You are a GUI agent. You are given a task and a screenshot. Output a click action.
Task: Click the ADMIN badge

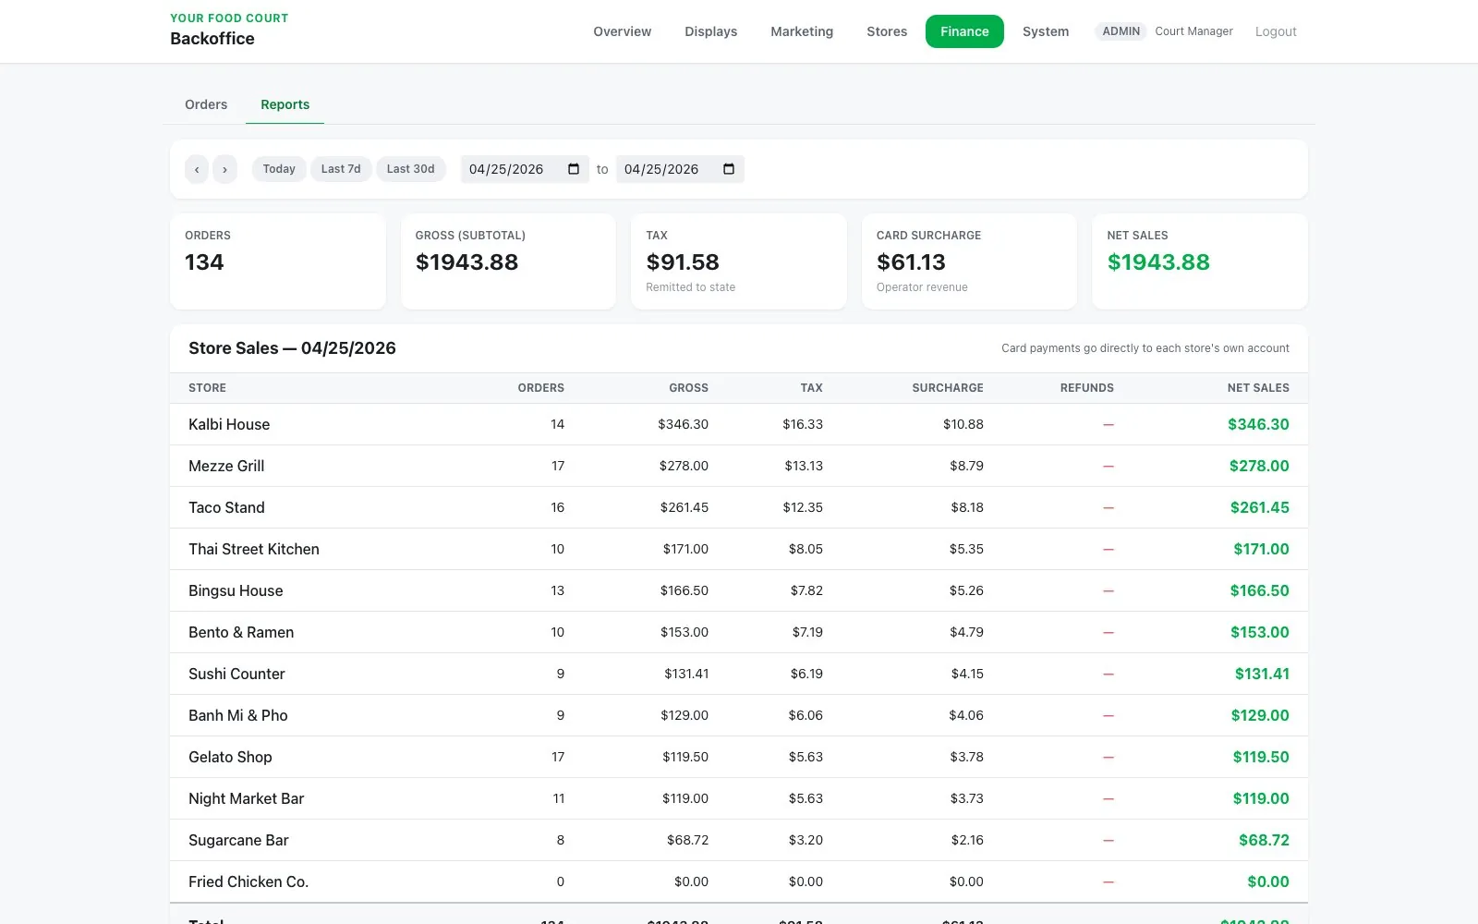(1121, 31)
